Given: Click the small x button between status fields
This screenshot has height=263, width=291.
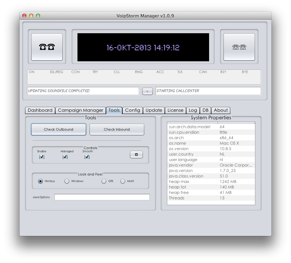Looking at the screenshot, I should pyautogui.click(x=147, y=91).
